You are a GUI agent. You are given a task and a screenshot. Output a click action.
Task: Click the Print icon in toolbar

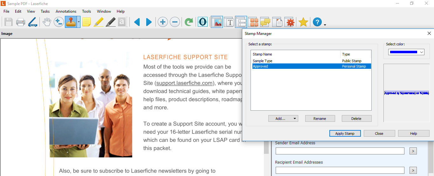pyautogui.click(x=21, y=22)
